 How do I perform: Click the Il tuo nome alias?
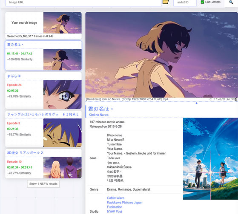tap(115, 135)
